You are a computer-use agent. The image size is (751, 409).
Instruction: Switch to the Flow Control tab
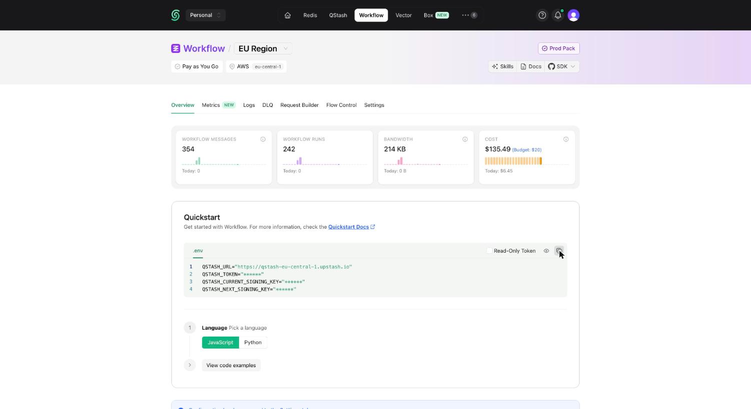(341, 105)
